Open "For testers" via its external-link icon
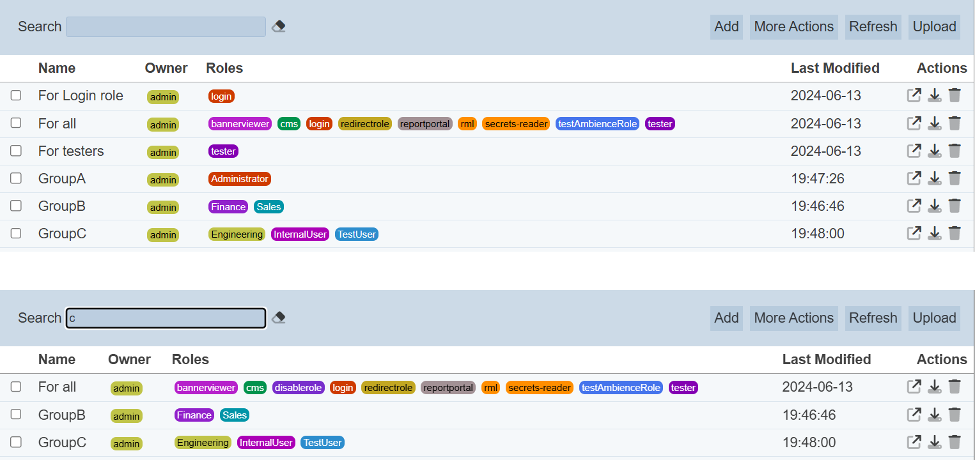Image resolution: width=975 pixels, height=460 pixels. tap(914, 151)
